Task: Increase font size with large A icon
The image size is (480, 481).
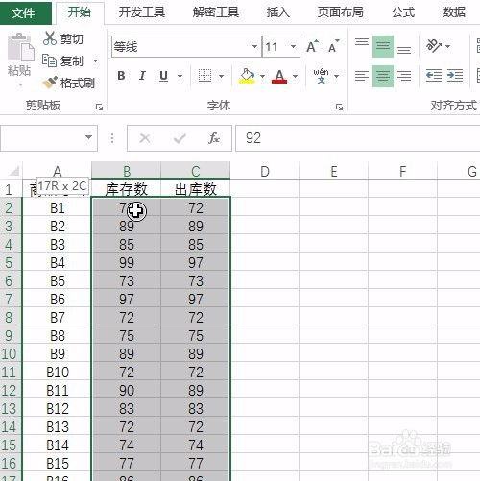Action: click(312, 47)
